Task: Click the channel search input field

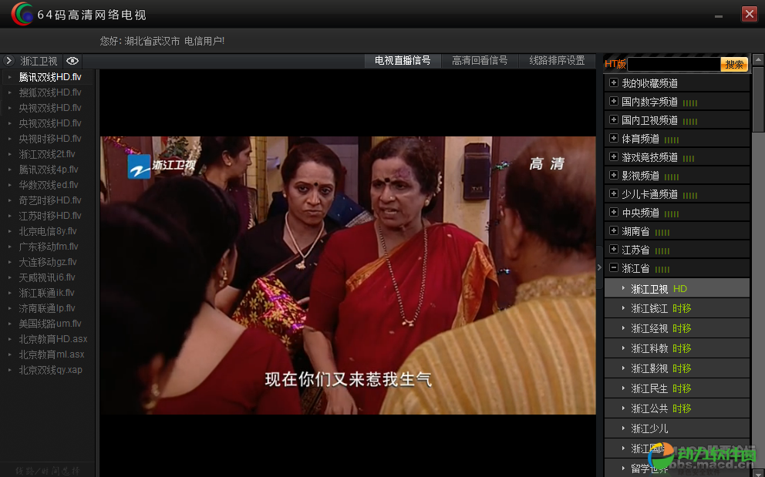Action: [x=673, y=65]
